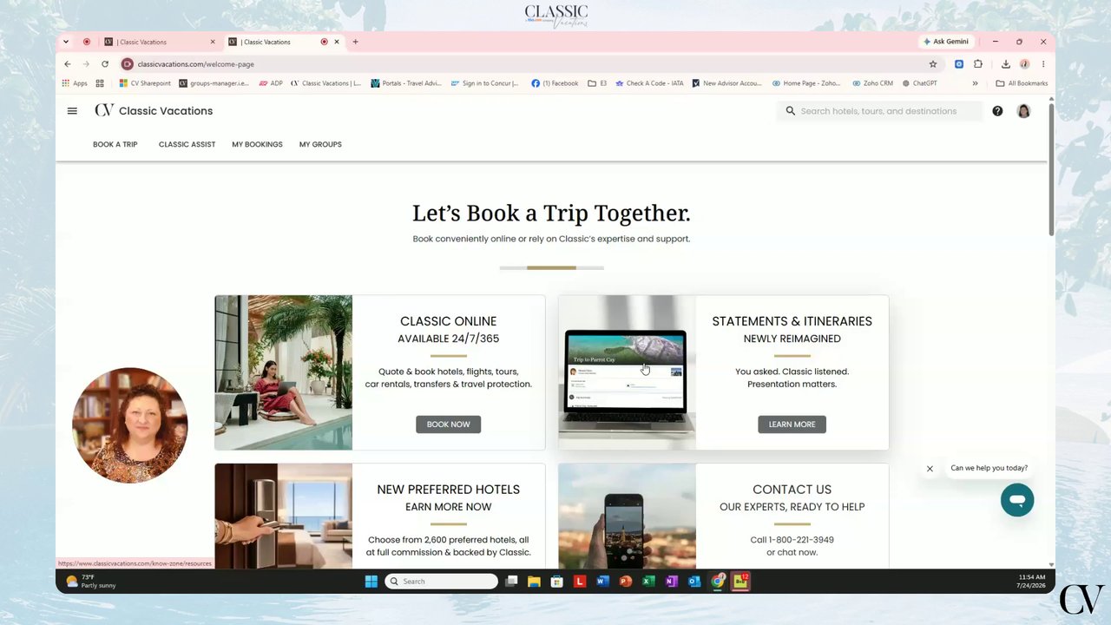The width and height of the screenshot is (1111, 625).
Task: Launch OneNote from the taskbar
Action: [672, 582]
